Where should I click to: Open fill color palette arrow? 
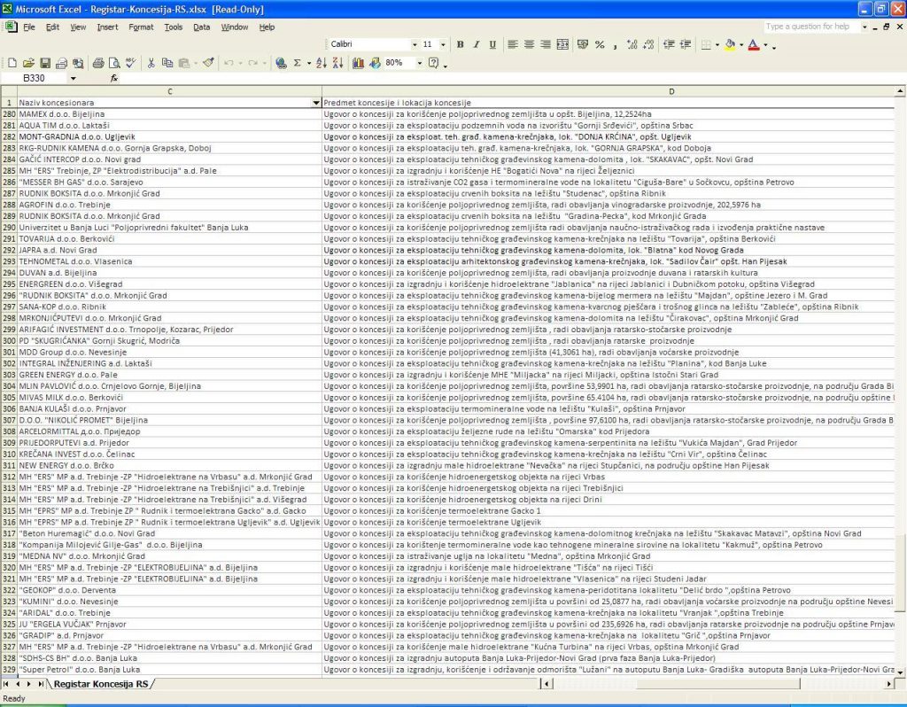tap(741, 44)
